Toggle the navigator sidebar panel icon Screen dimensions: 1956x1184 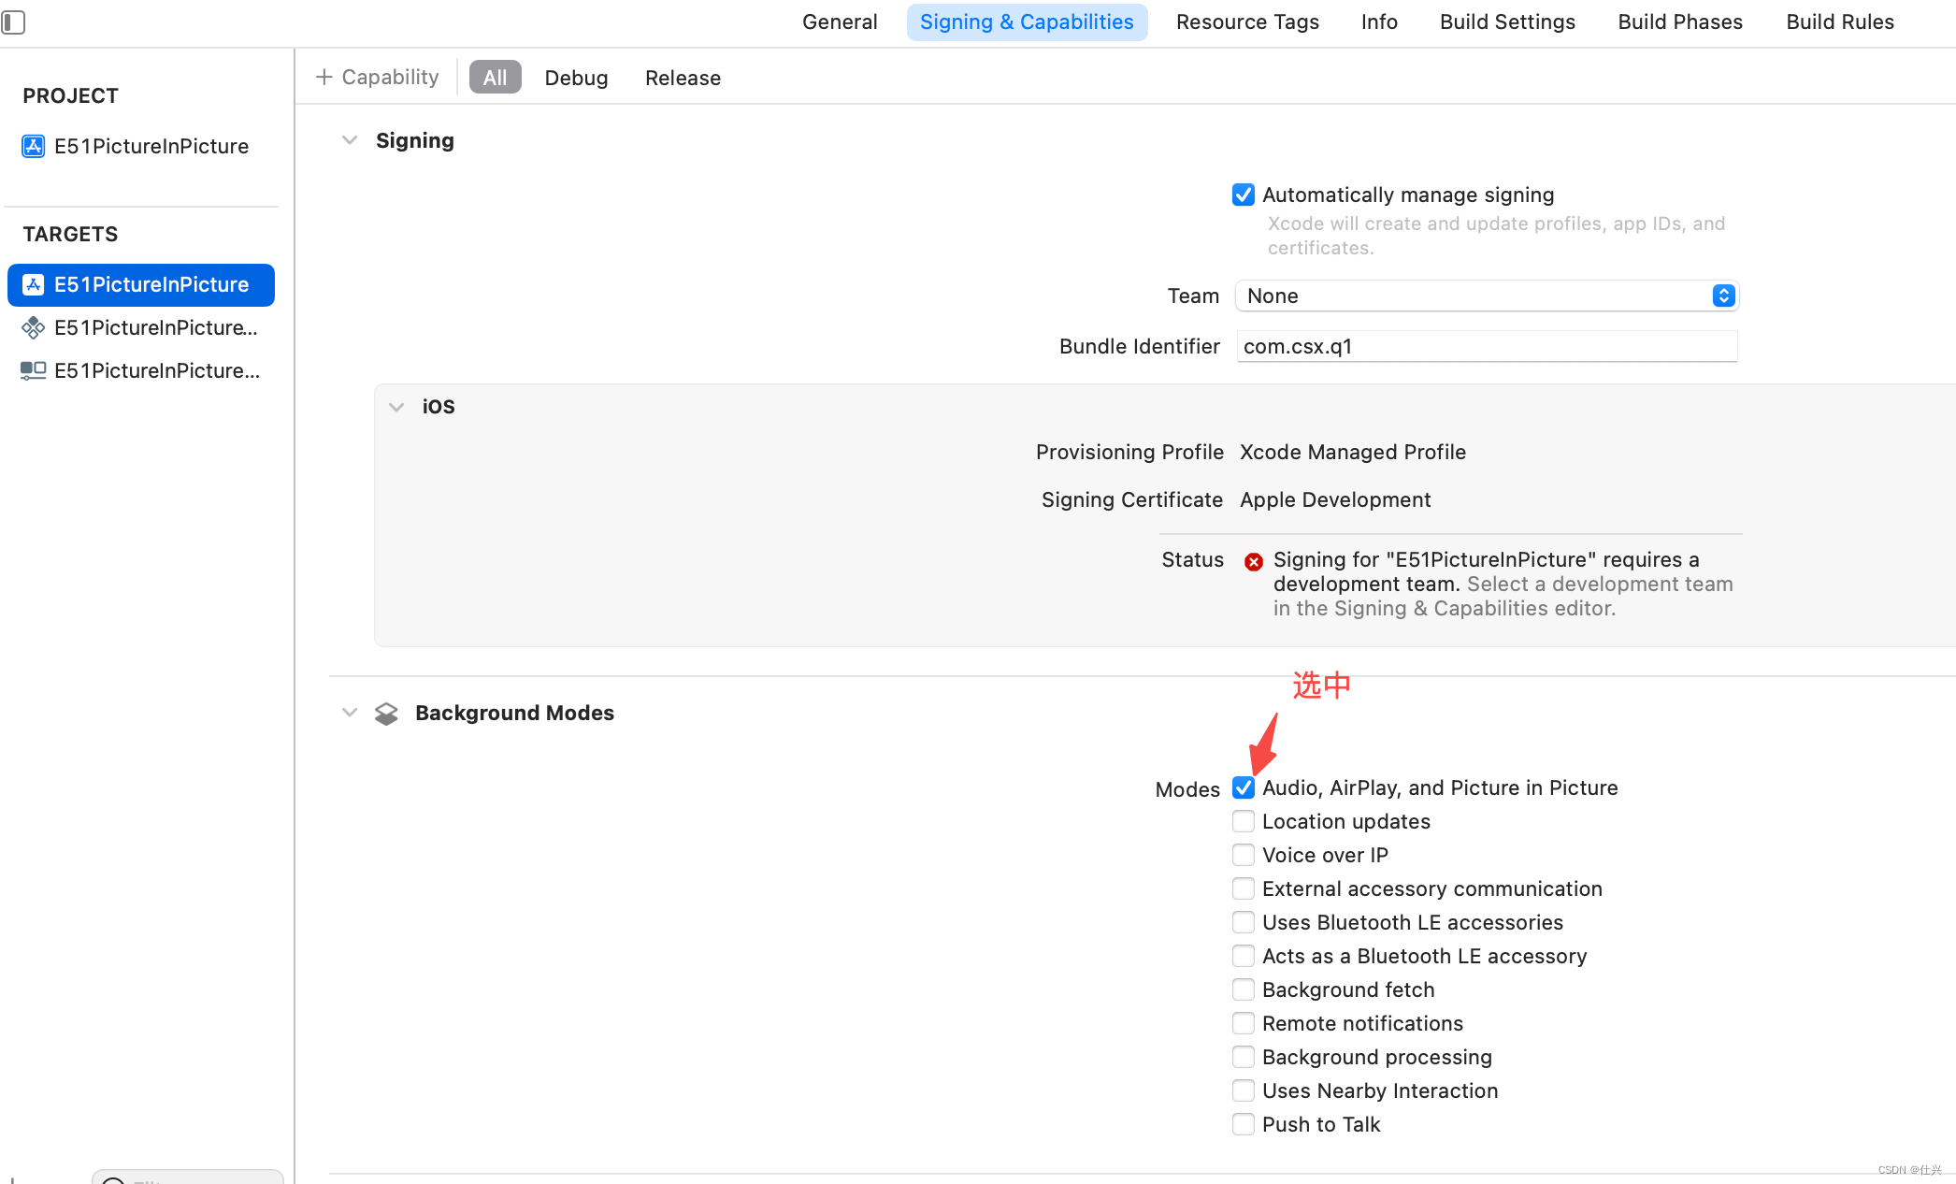point(13,22)
